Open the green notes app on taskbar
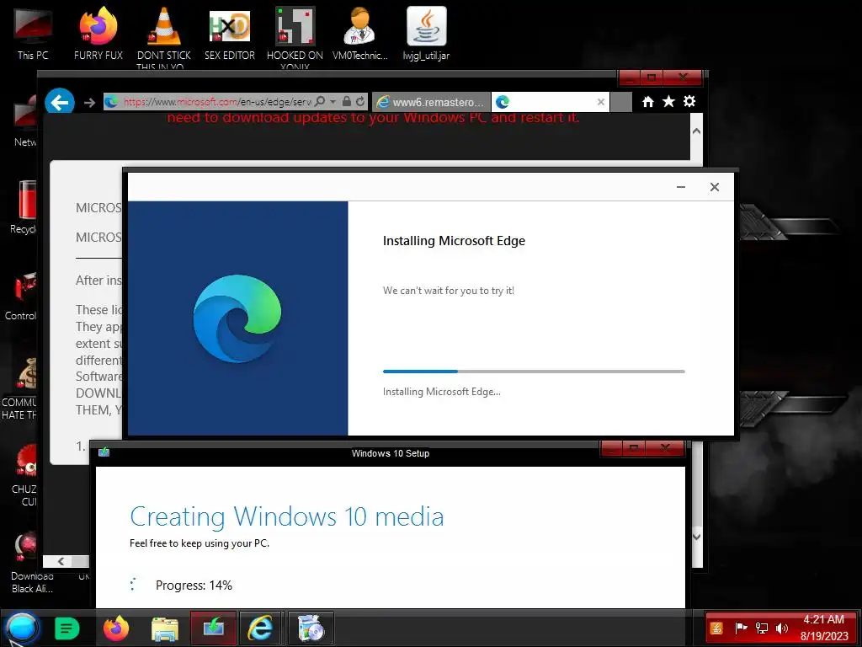Viewport: 862px width, 647px height. point(67,628)
